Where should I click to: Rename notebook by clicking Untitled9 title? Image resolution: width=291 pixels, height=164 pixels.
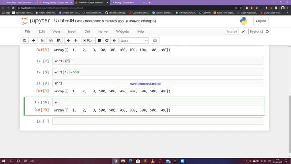click(64, 20)
